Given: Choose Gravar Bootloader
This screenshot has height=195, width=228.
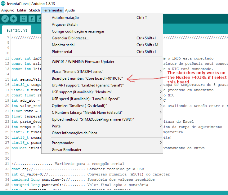Looking at the screenshot, I should [x=102, y=150].
